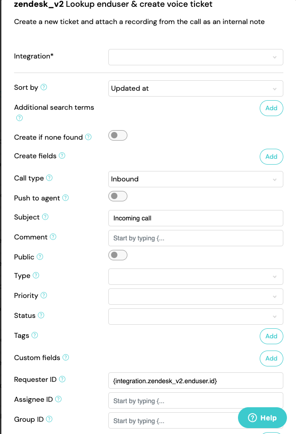Enable the Create if none found toggle

point(118,135)
